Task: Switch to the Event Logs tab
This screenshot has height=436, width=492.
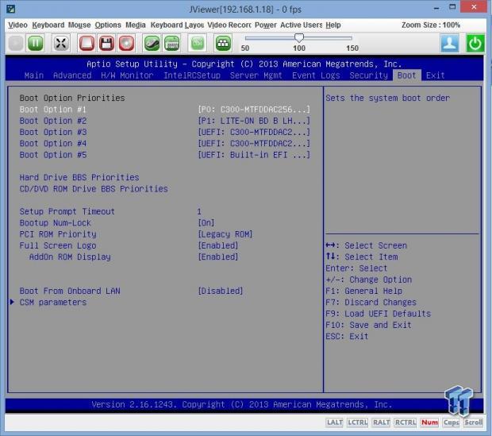Action: coord(316,75)
